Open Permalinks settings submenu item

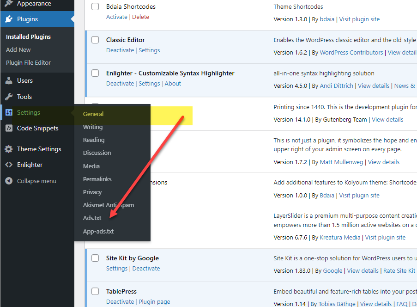(97, 179)
